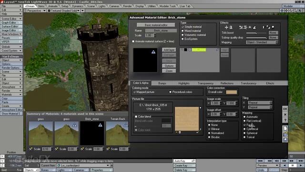Click Create Key button
Image resolution: width=305 pixels, height=172 pixels.
coord(184,166)
